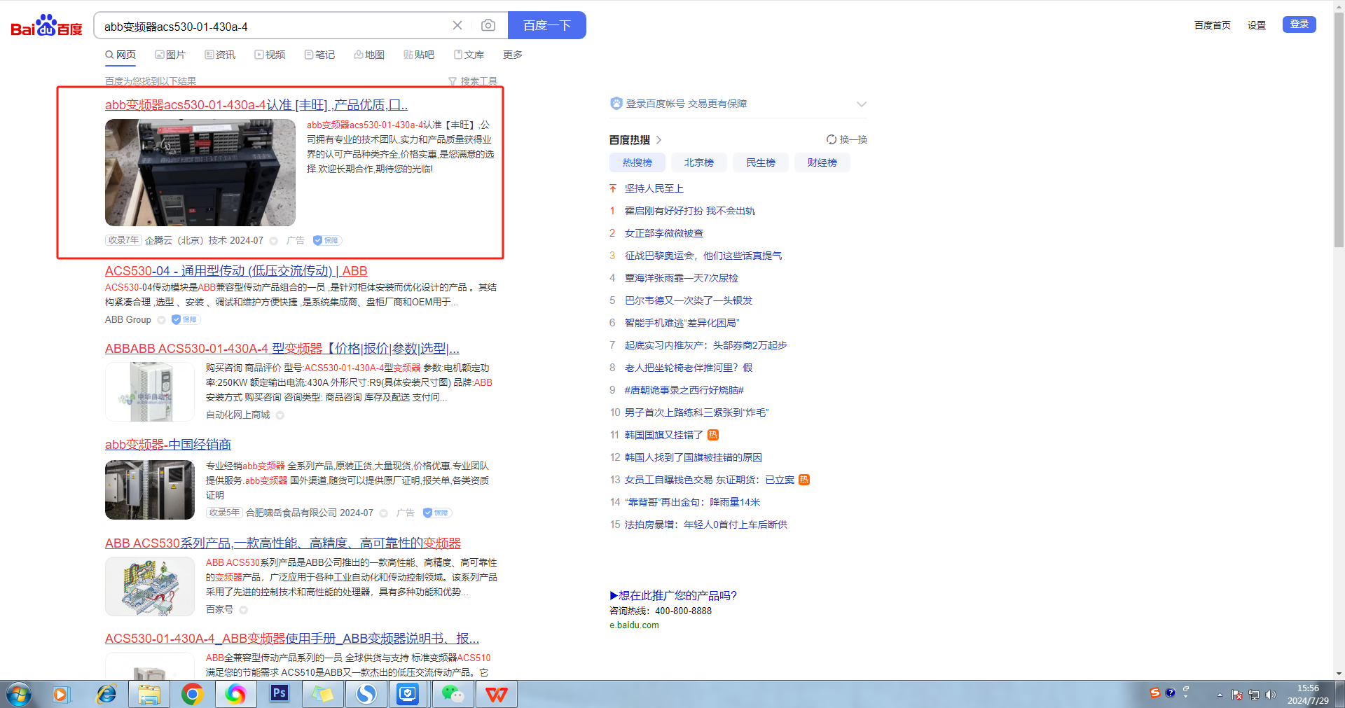Open Google Chrome from the taskbar
The width and height of the screenshot is (1345, 708).
click(x=192, y=693)
